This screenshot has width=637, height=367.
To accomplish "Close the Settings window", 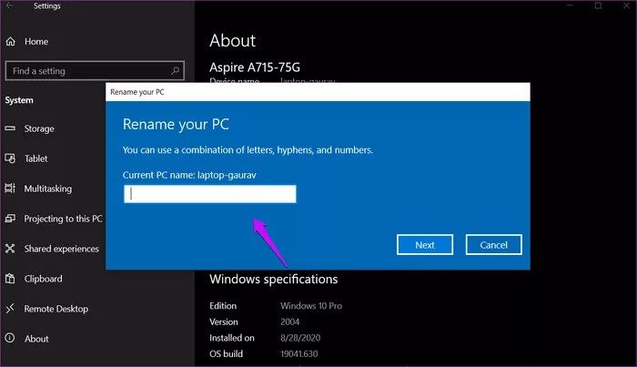I will pyautogui.click(x=626, y=5).
